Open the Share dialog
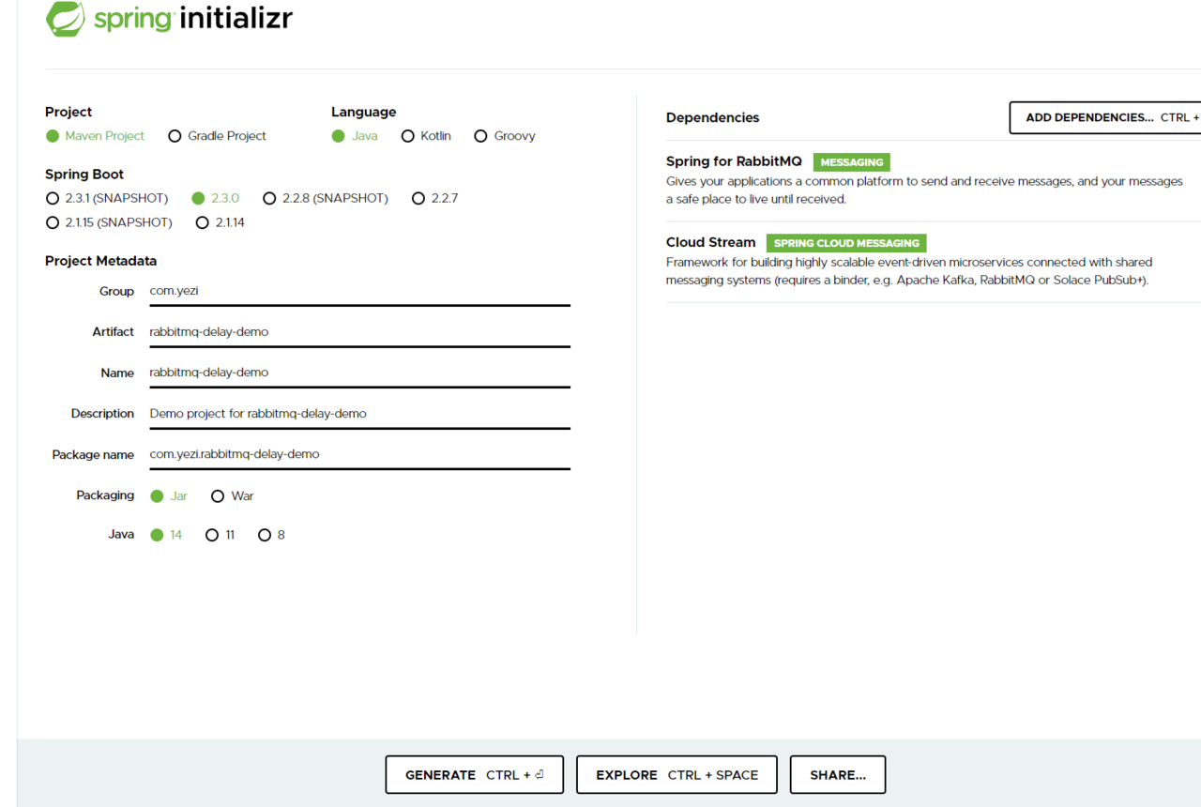The height and width of the screenshot is (807, 1201). pyautogui.click(x=837, y=775)
